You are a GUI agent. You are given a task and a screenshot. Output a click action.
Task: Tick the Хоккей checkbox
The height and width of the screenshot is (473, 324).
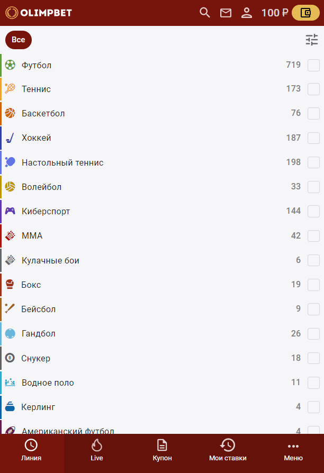[313, 138]
